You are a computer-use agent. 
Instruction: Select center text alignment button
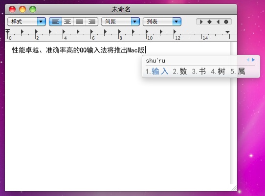click(67, 22)
